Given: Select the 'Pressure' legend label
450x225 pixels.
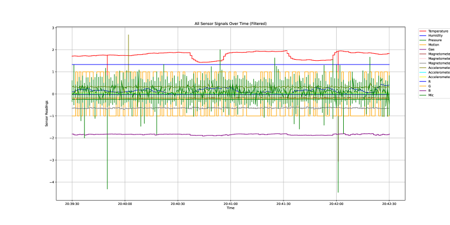Looking at the screenshot, I should (435, 40).
